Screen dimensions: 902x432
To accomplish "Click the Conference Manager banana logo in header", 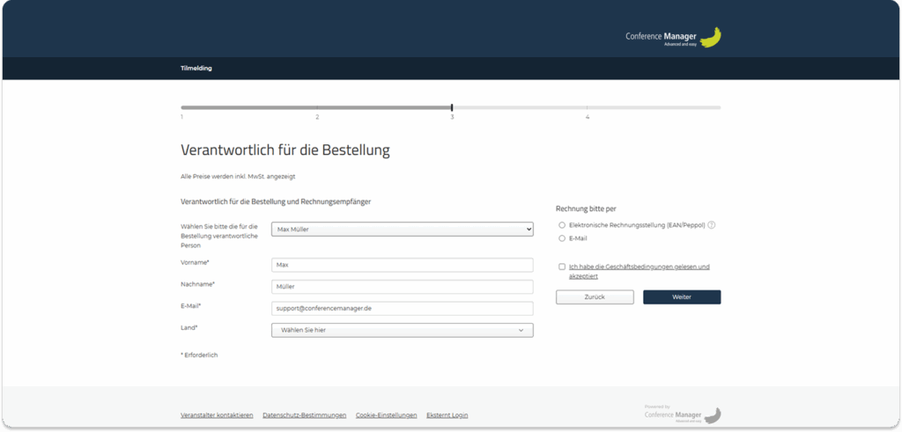I will 674,38.
